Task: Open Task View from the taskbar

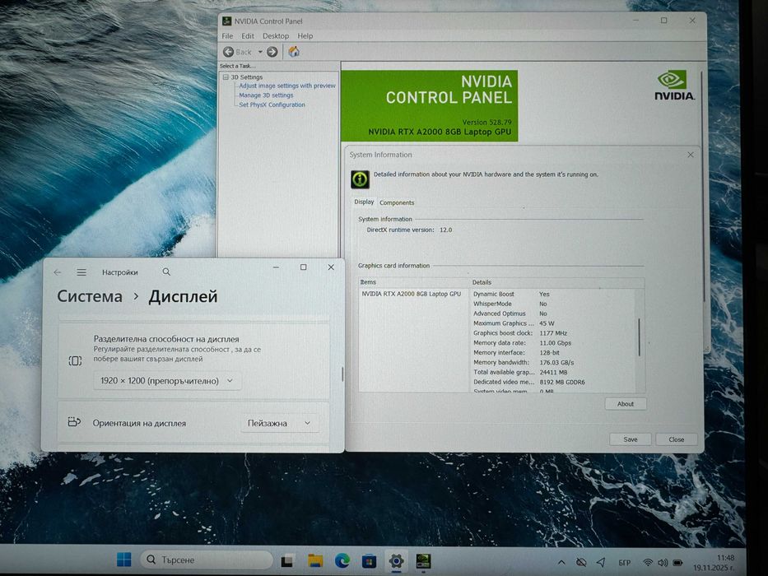Action: click(287, 560)
